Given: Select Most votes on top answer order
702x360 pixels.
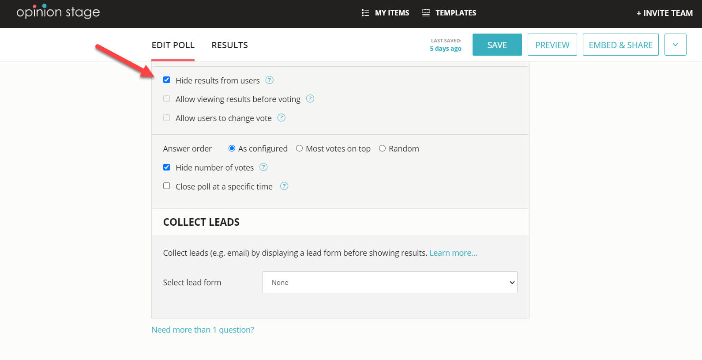Looking at the screenshot, I should [x=300, y=148].
